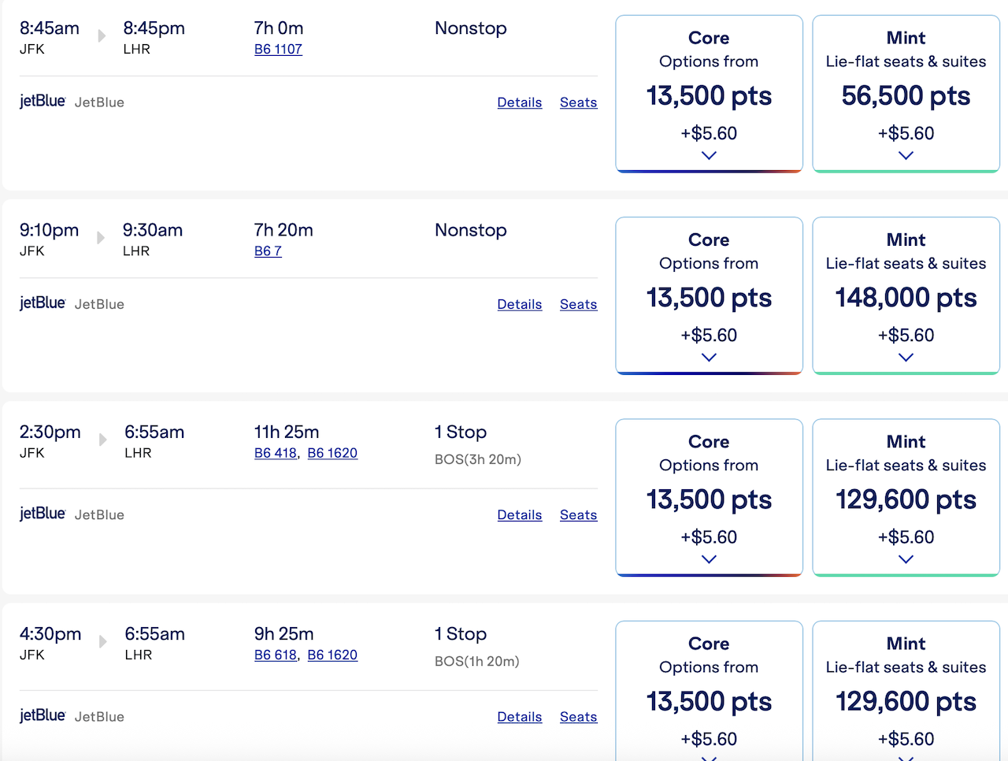The height and width of the screenshot is (761, 1008).
Task: Click the JetBlue logo on the 9:10pm flight
Action: coord(43,303)
